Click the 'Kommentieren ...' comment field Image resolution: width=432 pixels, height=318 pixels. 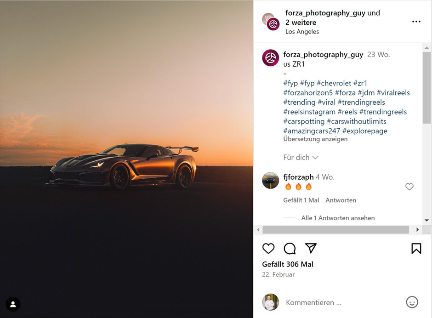click(x=340, y=302)
